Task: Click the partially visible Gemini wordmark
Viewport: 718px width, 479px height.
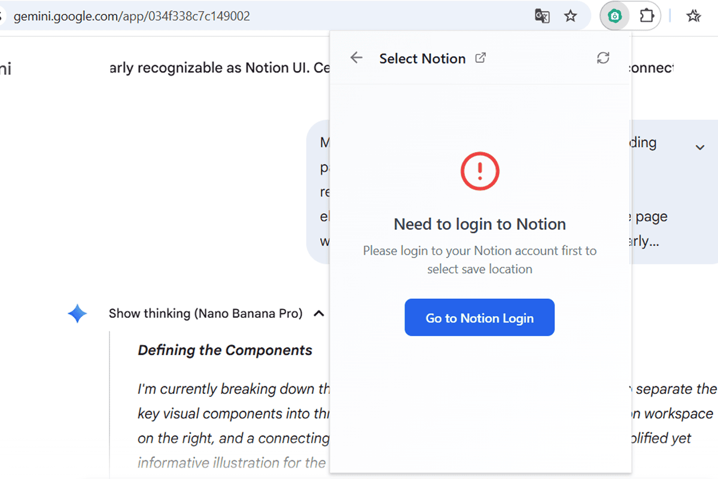Action: (x=6, y=68)
